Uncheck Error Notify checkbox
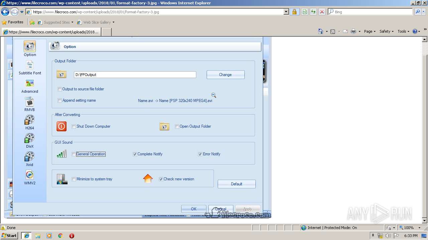The height and width of the screenshot is (240, 428). tap(200, 154)
